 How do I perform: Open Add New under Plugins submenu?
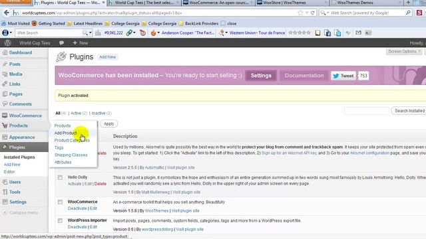click(x=12, y=165)
